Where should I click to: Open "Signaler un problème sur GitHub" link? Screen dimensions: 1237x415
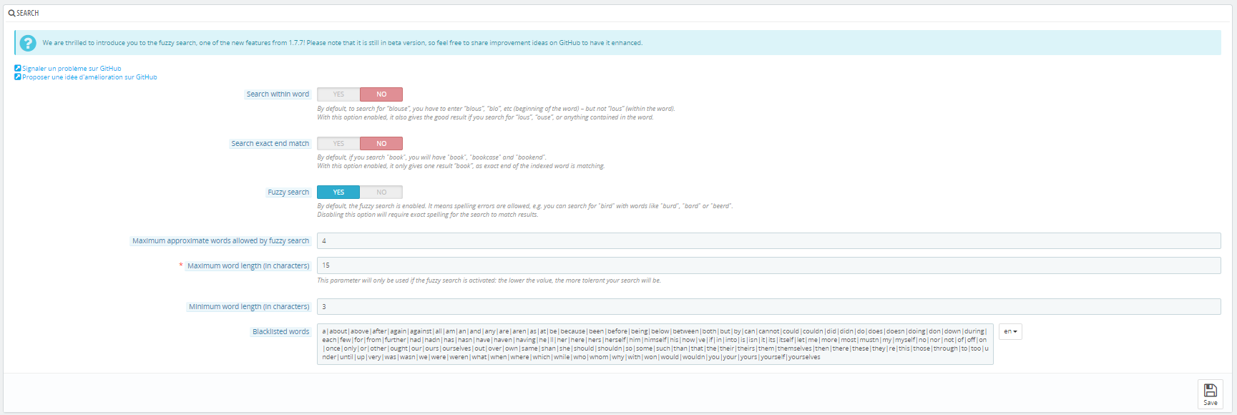[72, 69]
